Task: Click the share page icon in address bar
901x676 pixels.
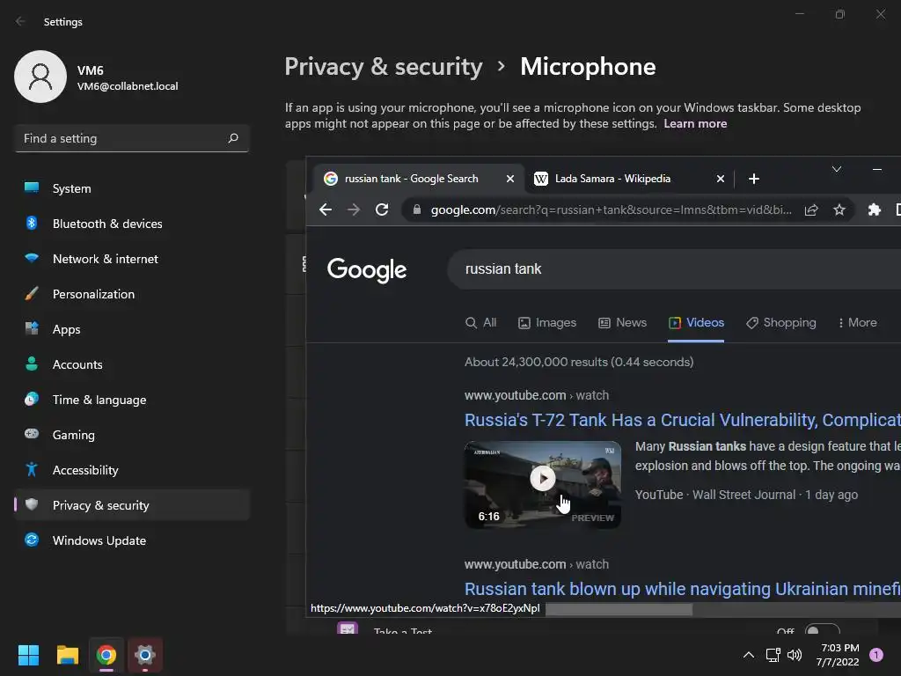Action: pyautogui.click(x=810, y=209)
